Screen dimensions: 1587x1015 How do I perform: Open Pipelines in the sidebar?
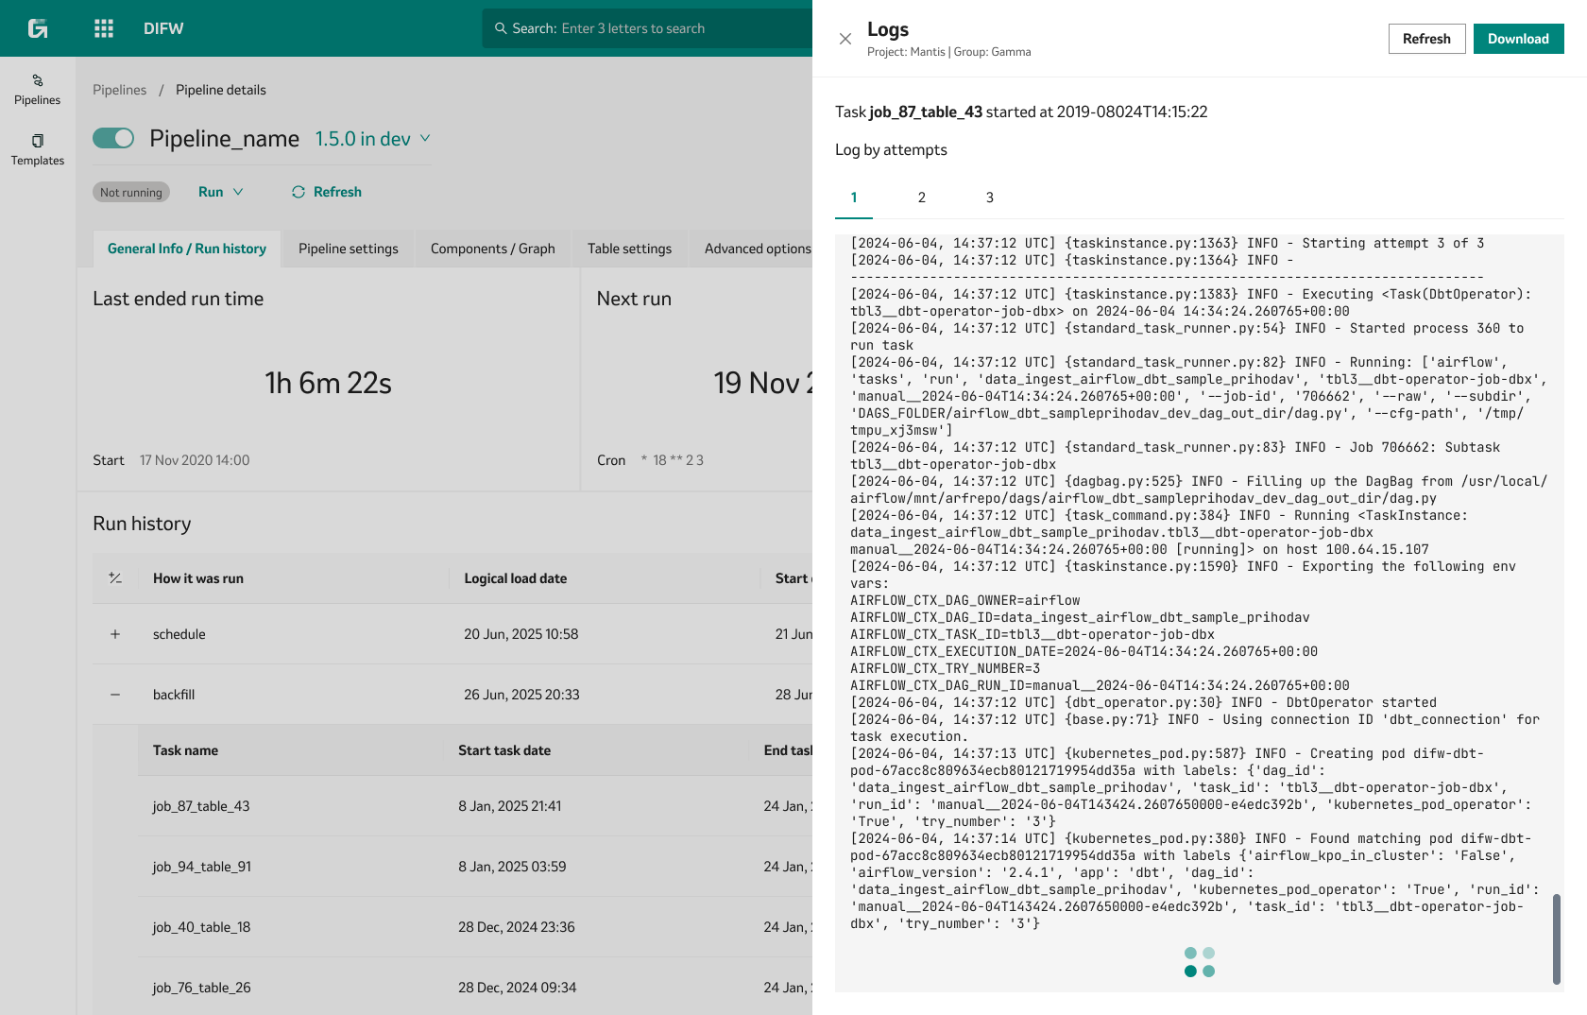[x=38, y=90]
